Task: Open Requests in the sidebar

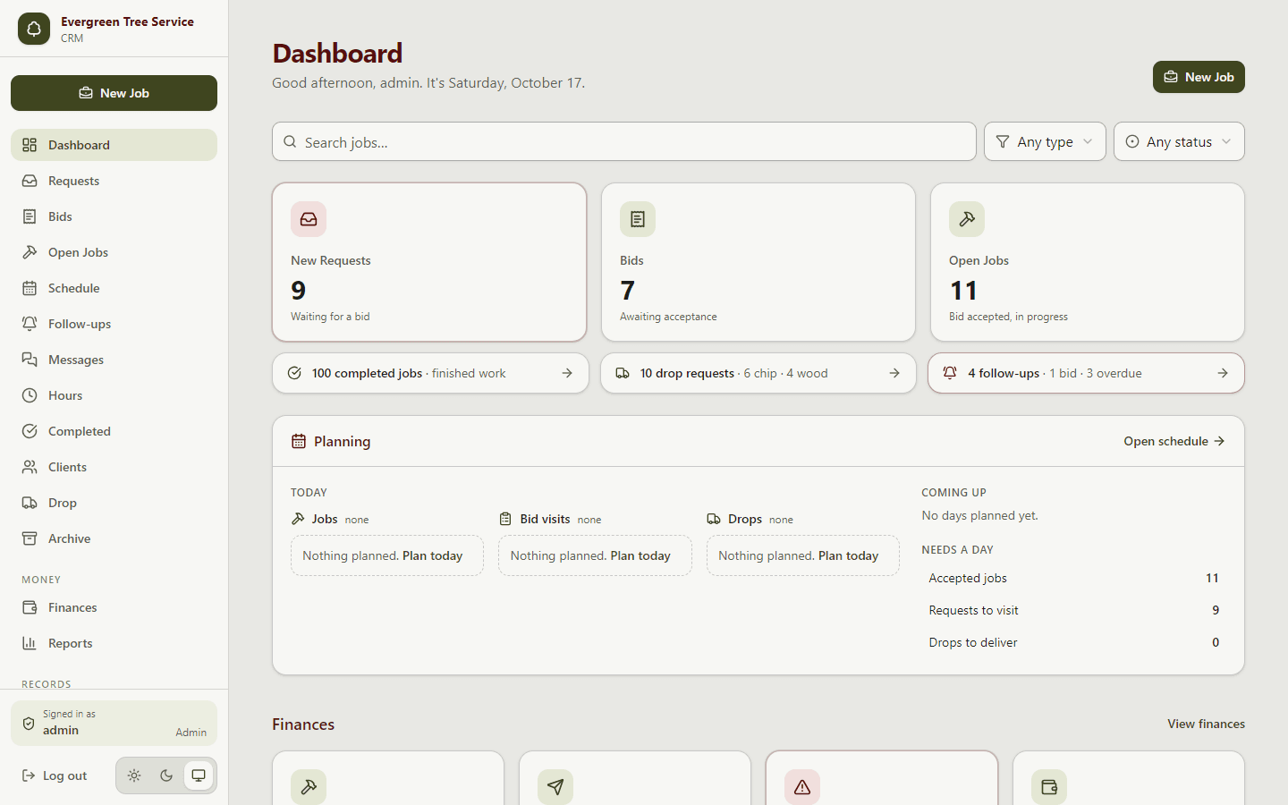Action: pyautogui.click(x=114, y=181)
